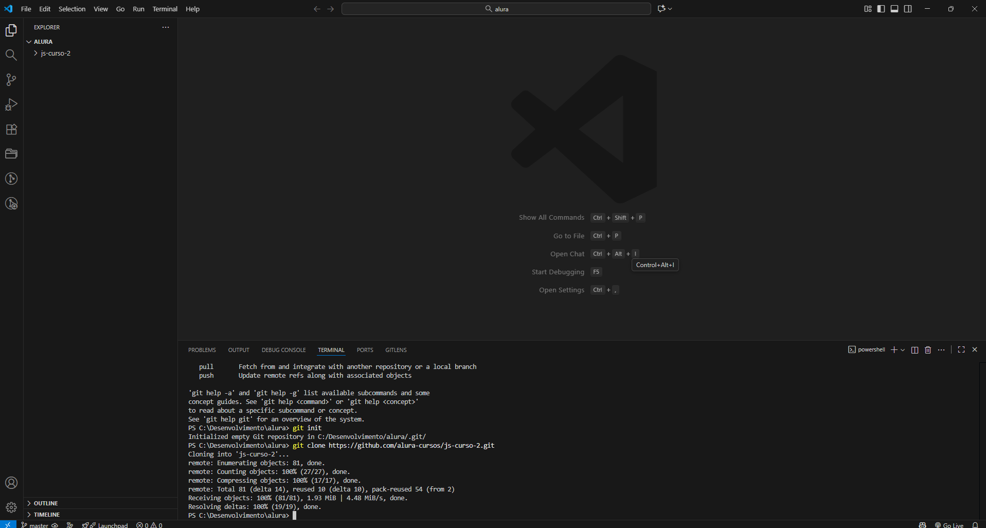986x528 pixels.
Task: Open the GitLens Inspect view icon
Action: [11, 203]
